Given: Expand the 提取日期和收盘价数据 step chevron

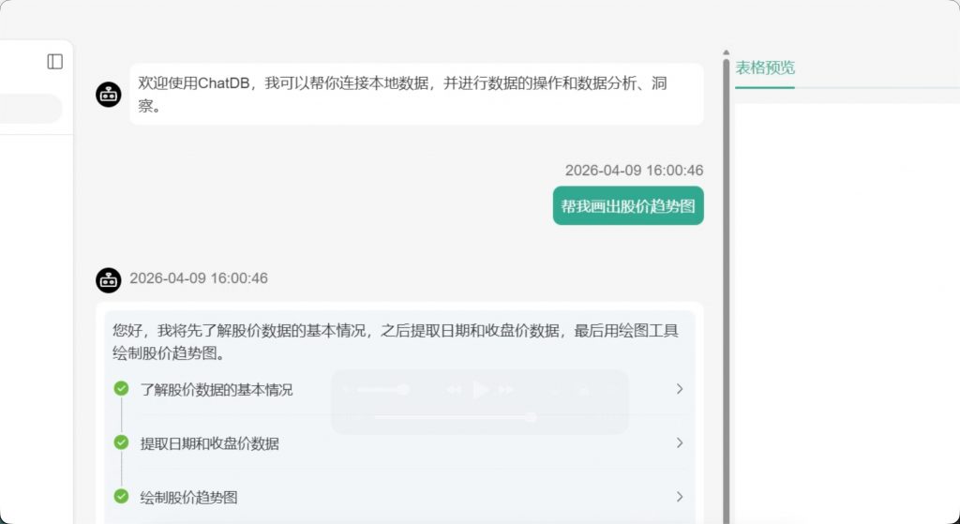Looking at the screenshot, I should (x=680, y=442).
